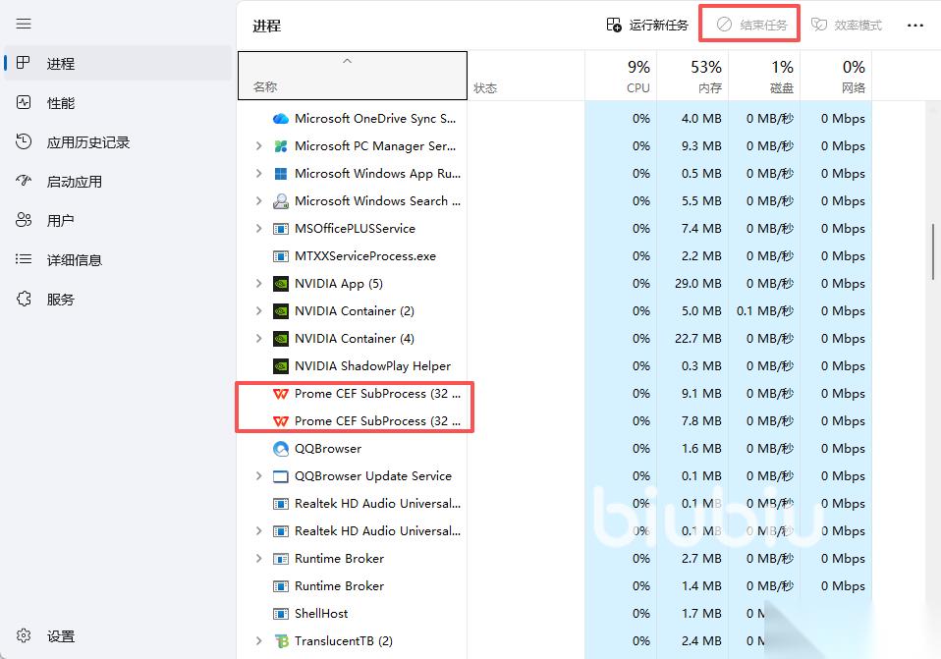Click the vertical scrollbar thumb of the process list
The width and height of the screenshot is (941, 659).
point(932,251)
